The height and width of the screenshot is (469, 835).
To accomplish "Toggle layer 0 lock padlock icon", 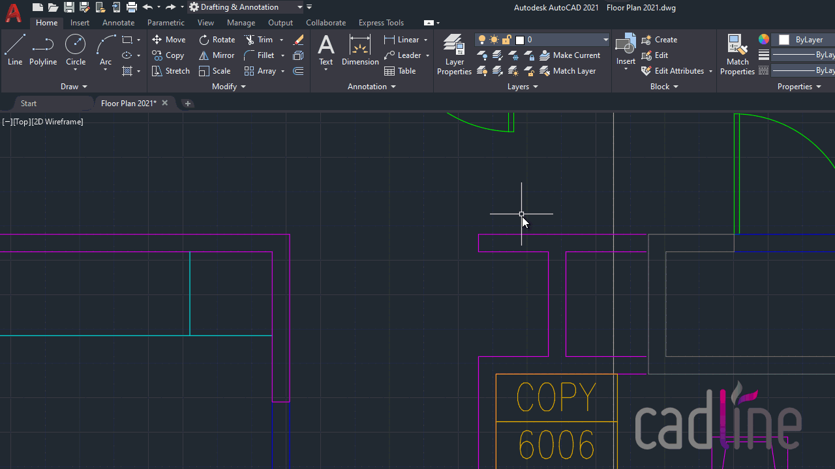I will tap(506, 40).
